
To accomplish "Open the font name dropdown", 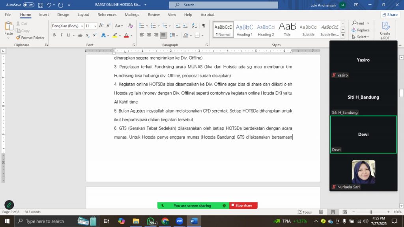I will [82, 26].
